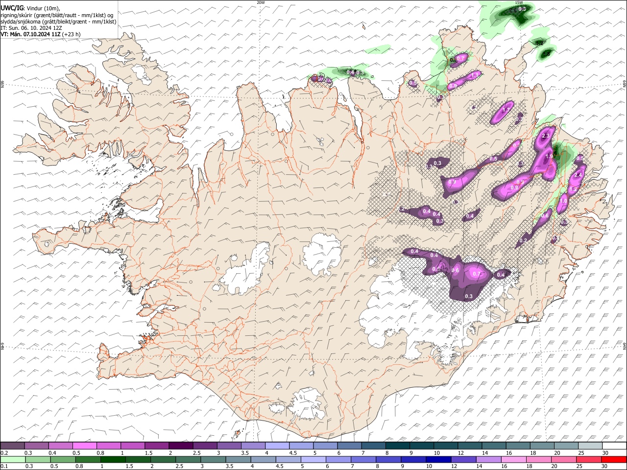Click the dark purple 2 swatch, top legend row
This screenshot has width=627, height=470.
pyautogui.click(x=181, y=446)
